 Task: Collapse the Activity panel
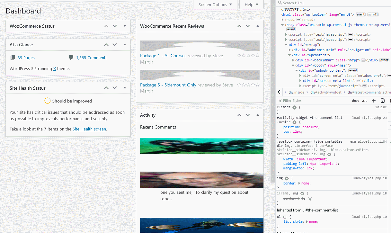(258, 115)
